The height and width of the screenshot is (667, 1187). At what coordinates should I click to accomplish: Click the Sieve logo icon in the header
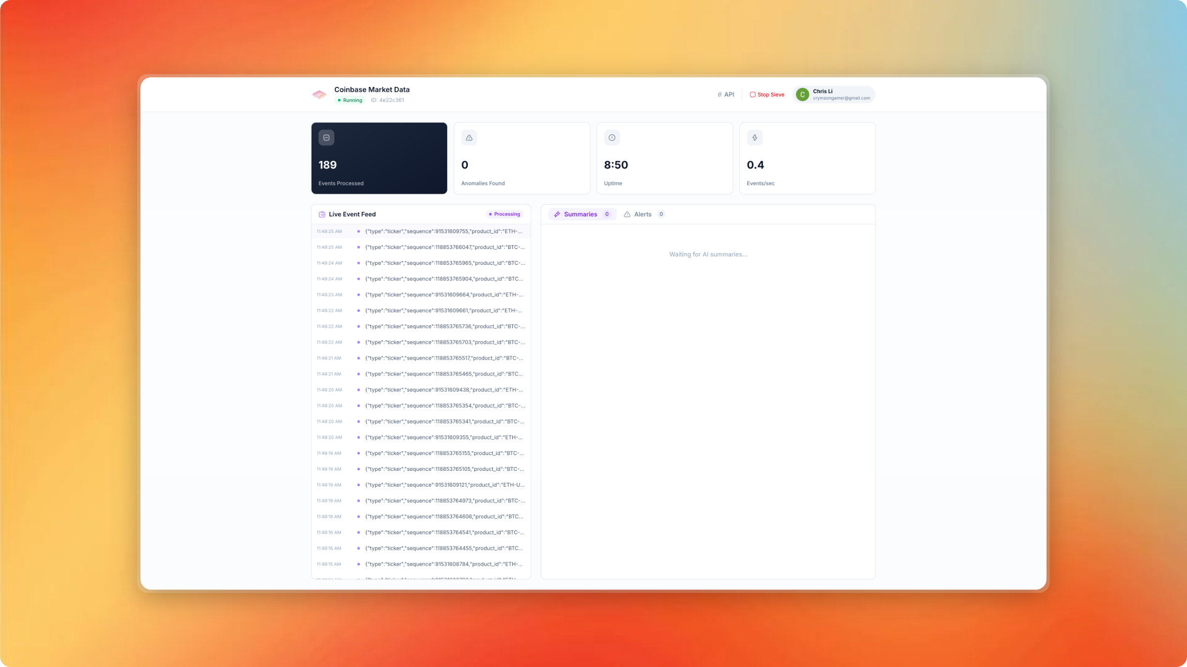[319, 94]
